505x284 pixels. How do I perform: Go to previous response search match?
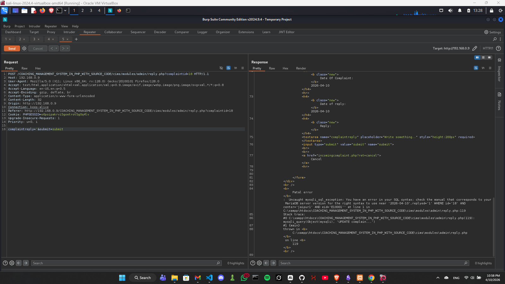point(266,263)
